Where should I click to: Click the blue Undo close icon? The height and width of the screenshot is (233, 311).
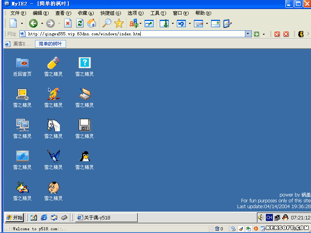[181, 24]
